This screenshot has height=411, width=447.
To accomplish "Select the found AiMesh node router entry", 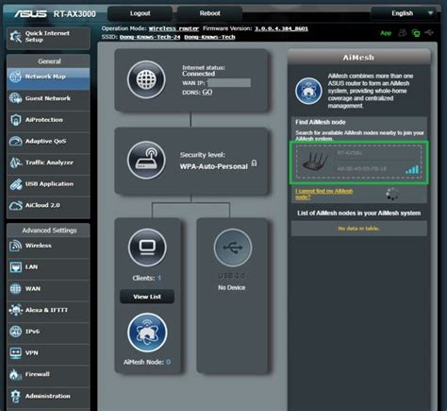I will [358, 162].
